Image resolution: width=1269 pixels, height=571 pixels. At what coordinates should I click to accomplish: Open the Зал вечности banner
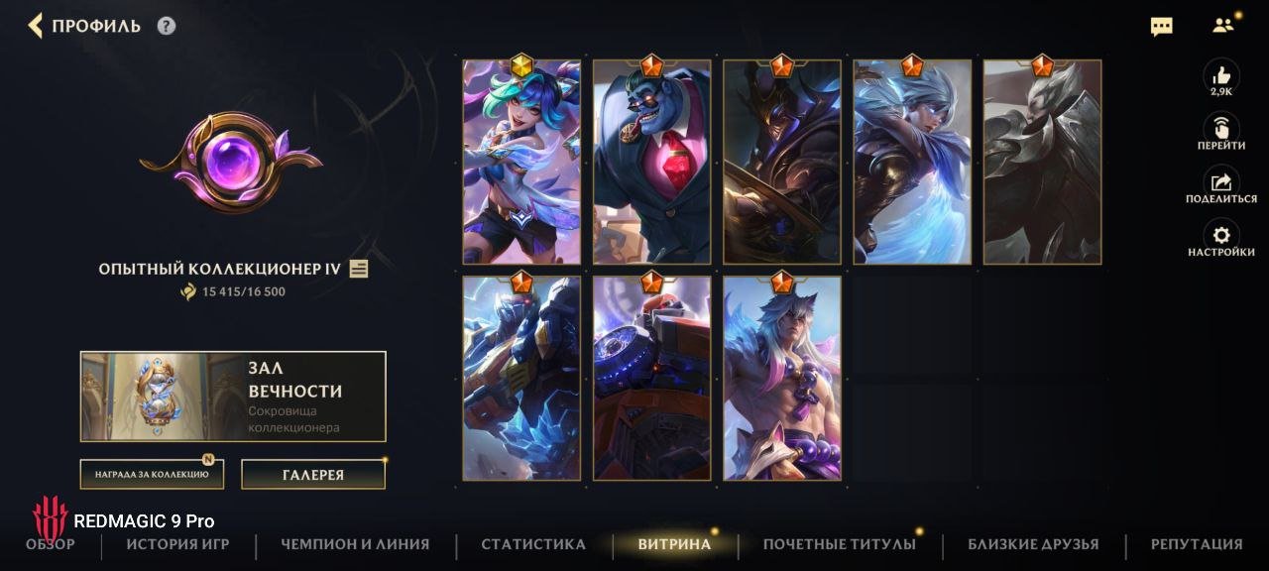233,397
